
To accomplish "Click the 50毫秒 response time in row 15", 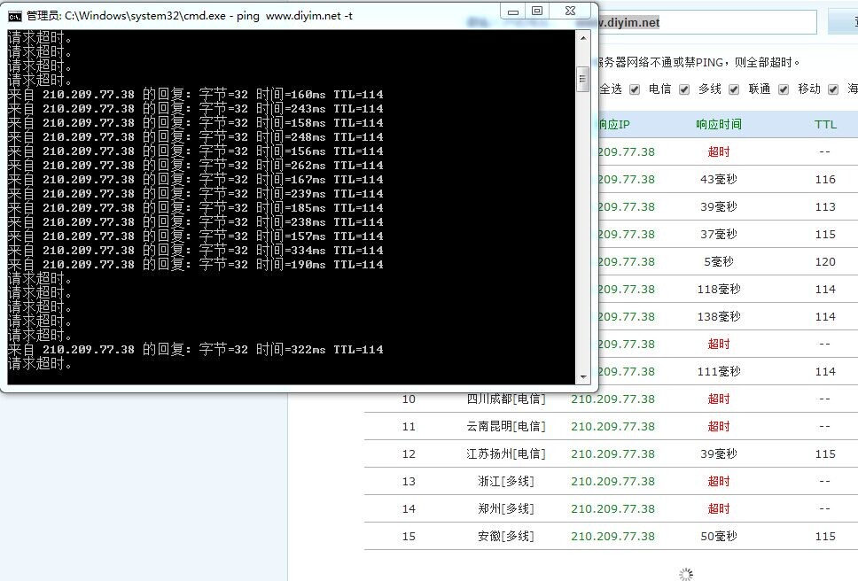I will coord(719,536).
